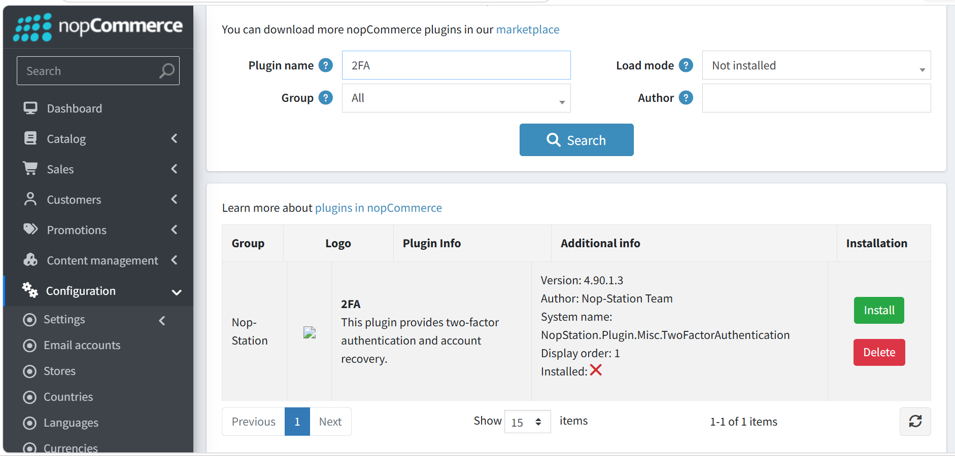
Task: Click the 2FA plugin title text
Action: point(351,304)
